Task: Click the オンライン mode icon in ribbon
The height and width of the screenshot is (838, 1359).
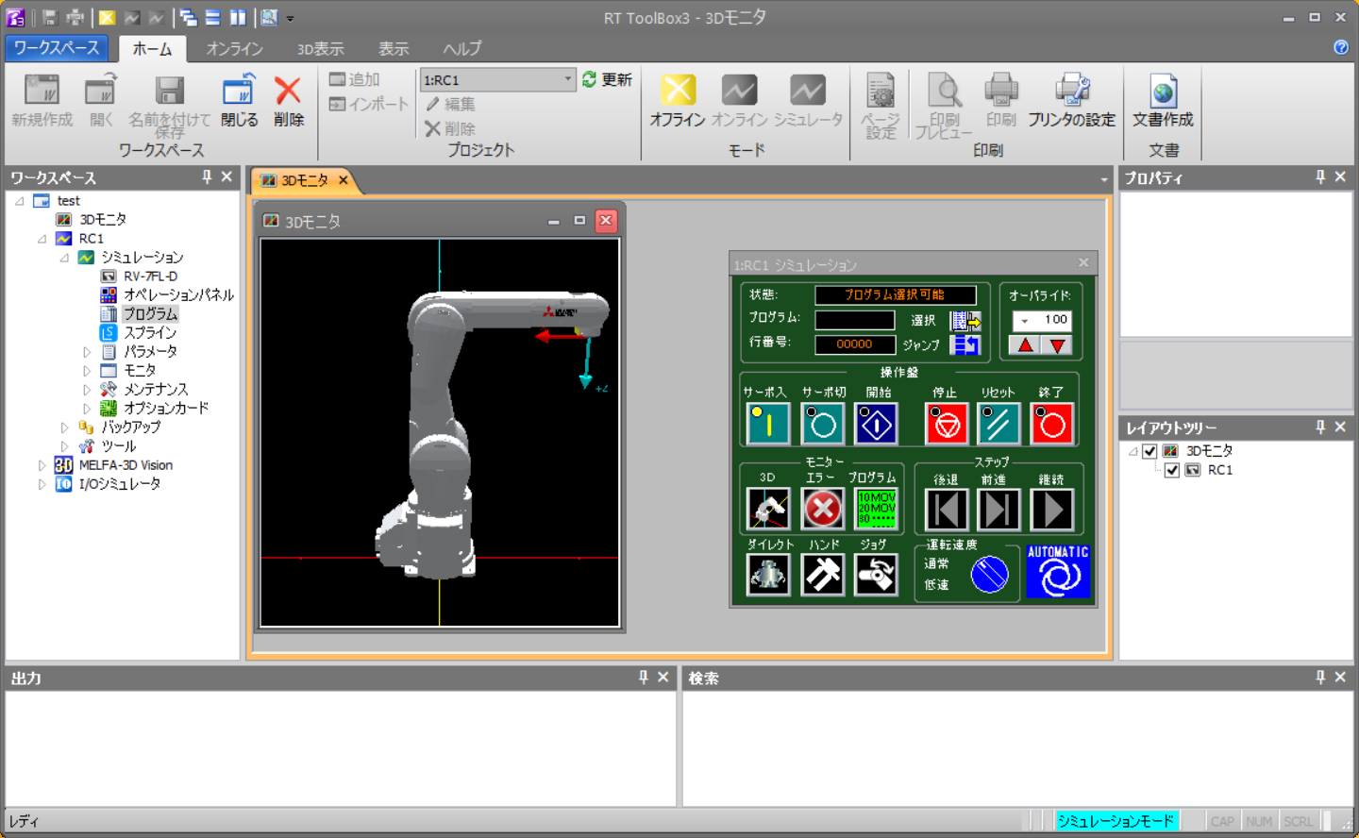Action: [x=739, y=101]
